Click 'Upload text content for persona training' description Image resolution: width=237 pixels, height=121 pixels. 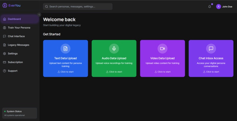(66, 65)
